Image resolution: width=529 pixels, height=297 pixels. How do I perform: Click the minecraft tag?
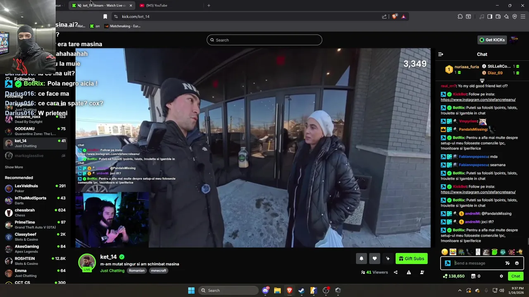point(158,271)
